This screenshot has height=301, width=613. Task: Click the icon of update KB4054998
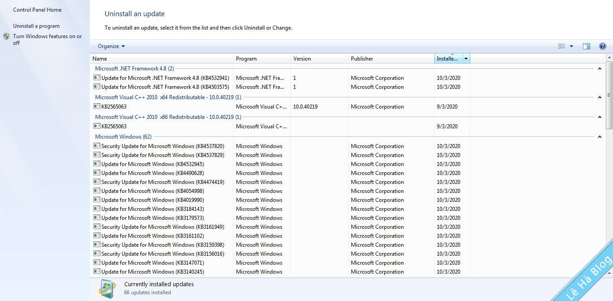tap(96, 191)
